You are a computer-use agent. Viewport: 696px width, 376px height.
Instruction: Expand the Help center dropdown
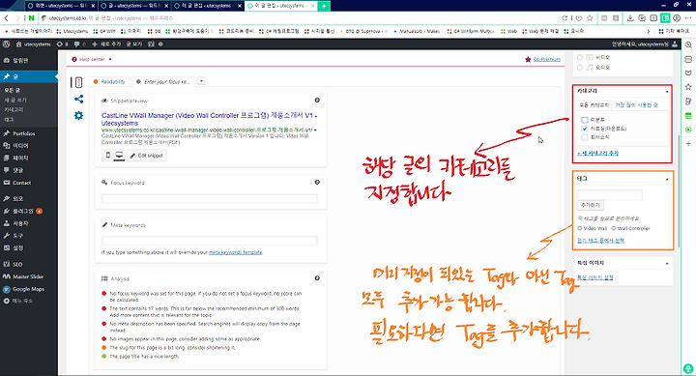click(x=92, y=59)
